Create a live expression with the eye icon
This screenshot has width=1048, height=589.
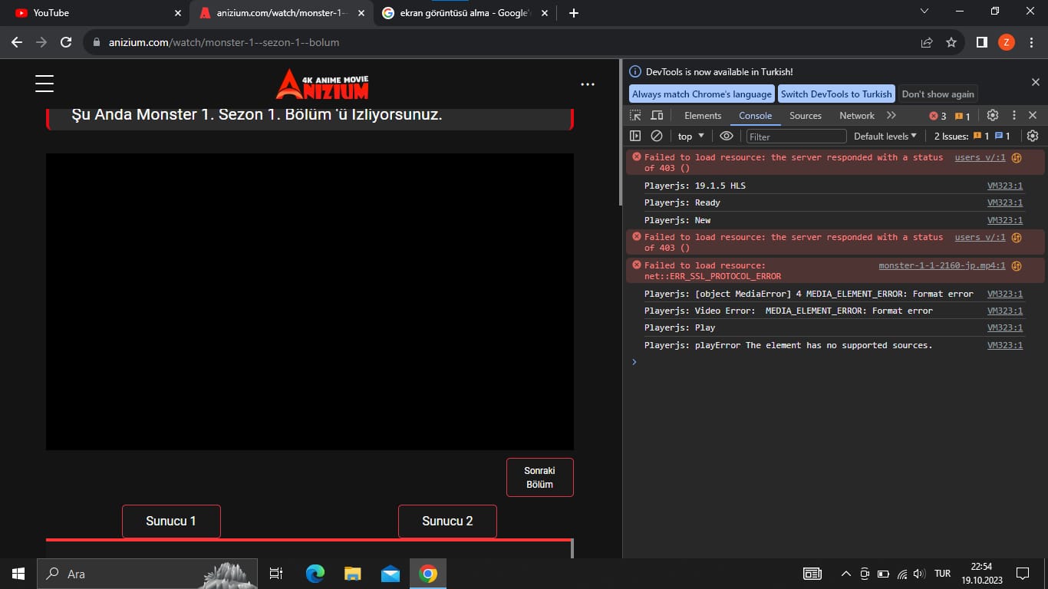coord(726,136)
